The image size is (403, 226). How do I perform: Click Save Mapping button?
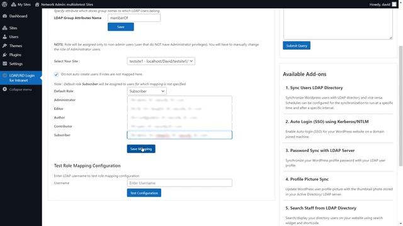[141, 149]
